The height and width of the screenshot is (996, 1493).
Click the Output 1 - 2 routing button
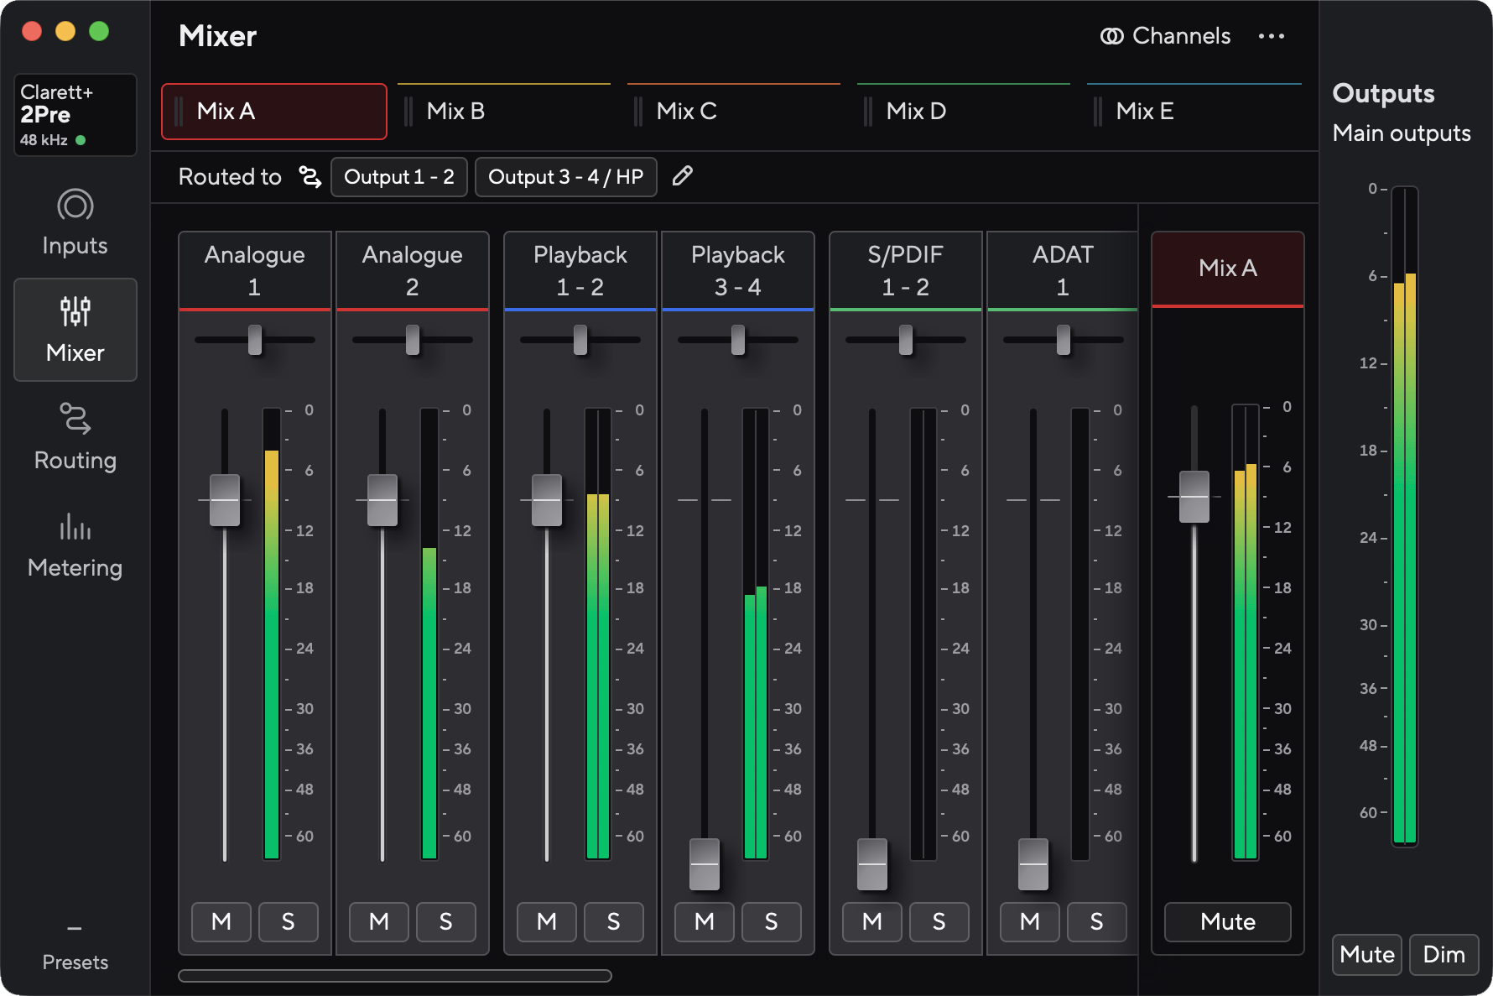(x=399, y=177)
